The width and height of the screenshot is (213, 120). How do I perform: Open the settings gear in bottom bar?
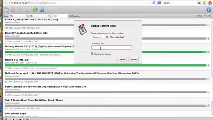coord(6,119)
